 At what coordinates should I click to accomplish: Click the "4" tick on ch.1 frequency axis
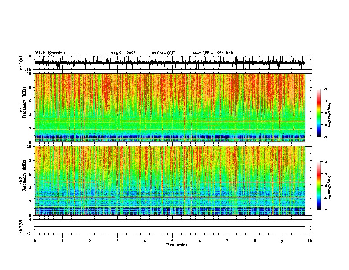point(30,115)
